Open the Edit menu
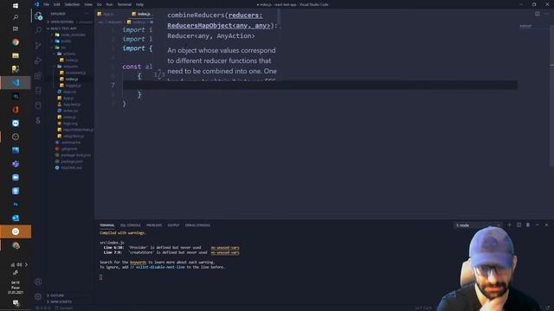This screenshot has width=554, height=311. [57, 4]
